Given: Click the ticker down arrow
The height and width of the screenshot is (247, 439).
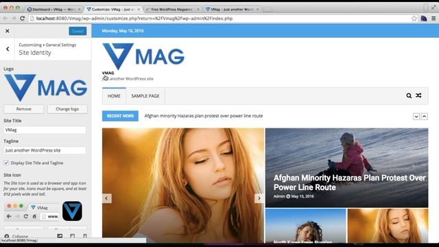Looking at the screenshot, I should [416, 117].
